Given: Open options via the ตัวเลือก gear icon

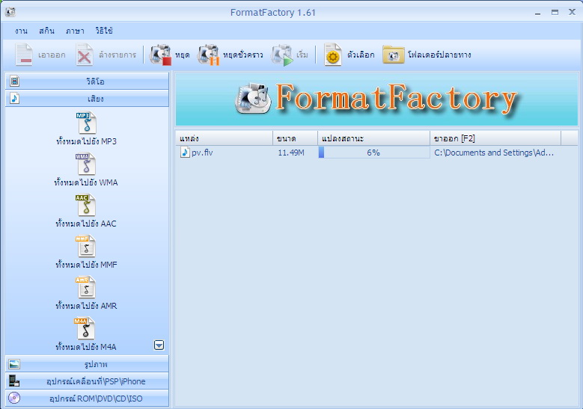Looking at the screenshot, I should click(x=333, y=55).
